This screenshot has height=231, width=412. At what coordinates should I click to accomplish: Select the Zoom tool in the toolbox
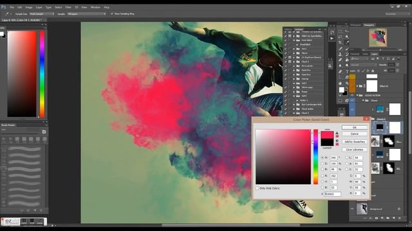pos(347,83)
